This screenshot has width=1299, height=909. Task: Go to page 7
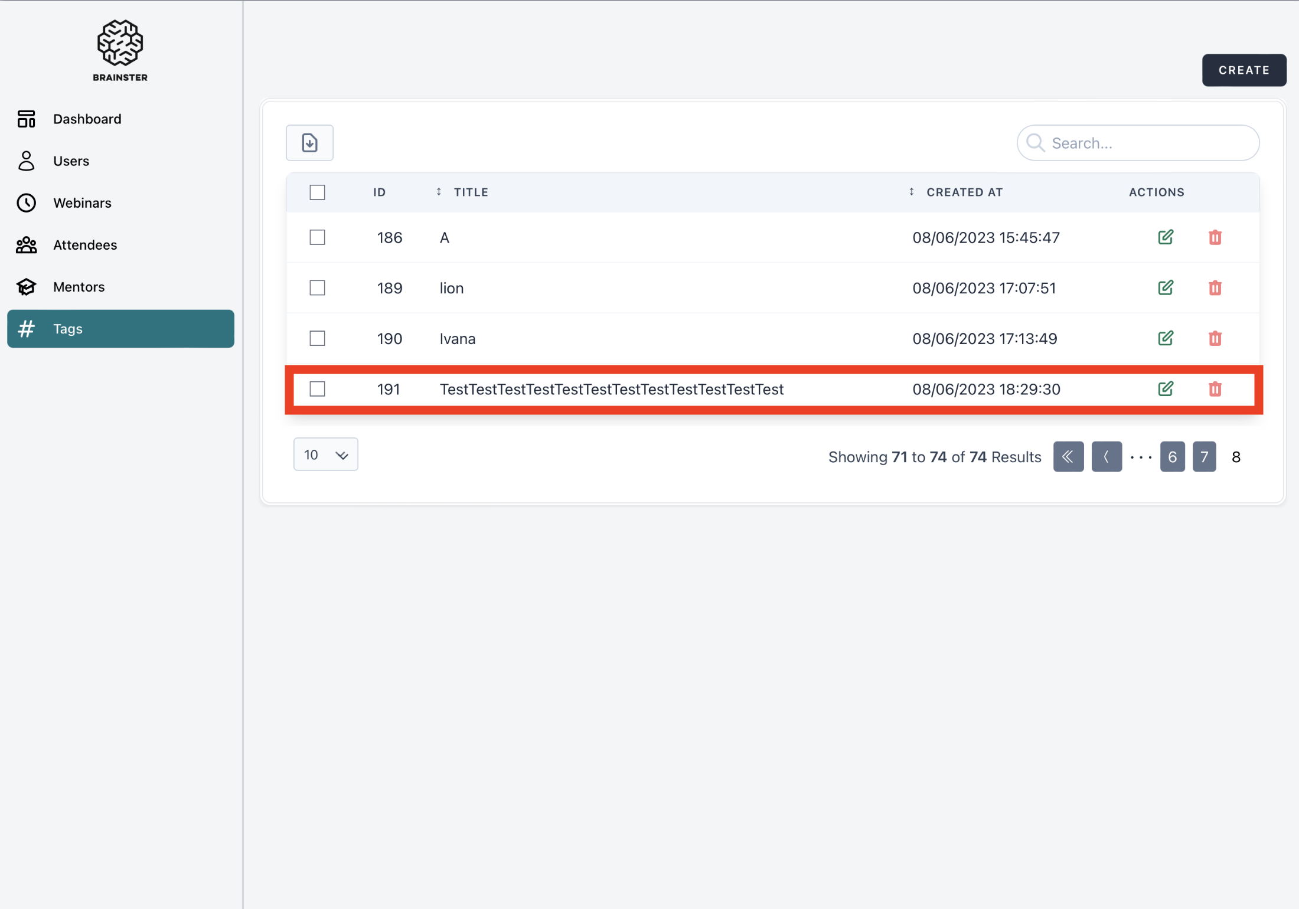click(1203, 456)
